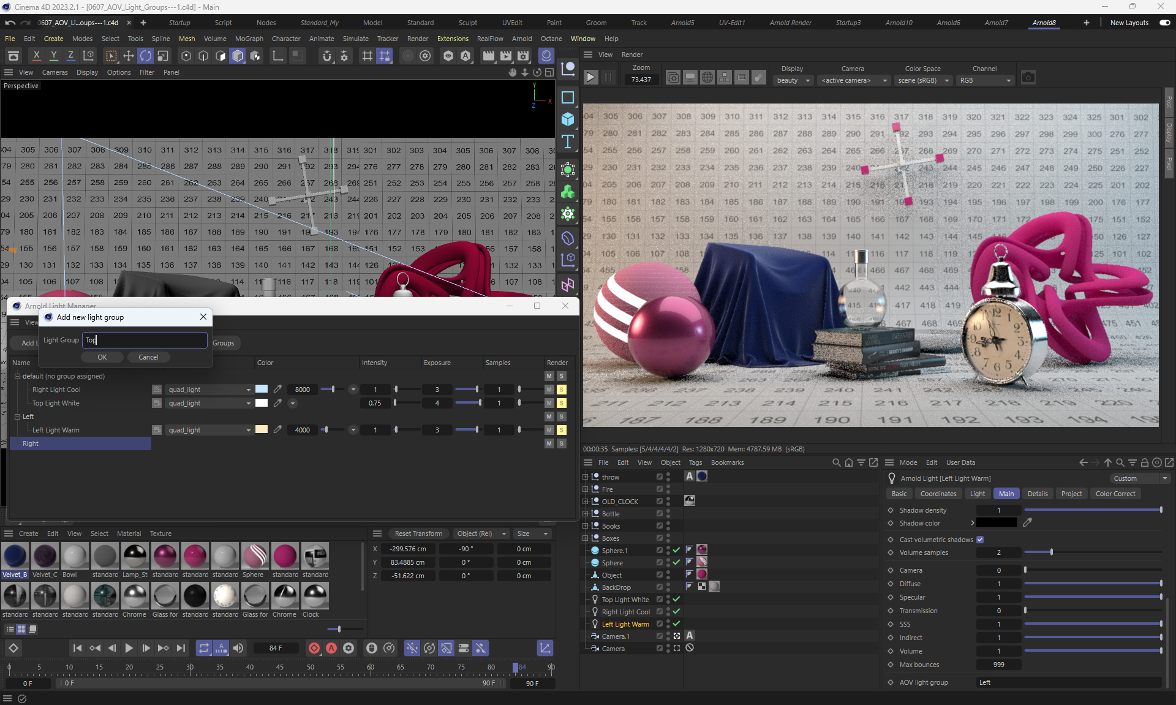Open the Color Space dropdown
1176x705 pixels.
pos(922,80)
